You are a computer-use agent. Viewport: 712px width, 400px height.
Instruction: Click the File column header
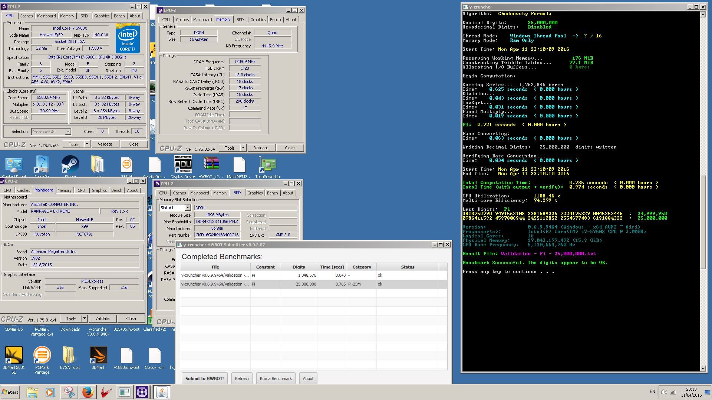click(215, 267)
